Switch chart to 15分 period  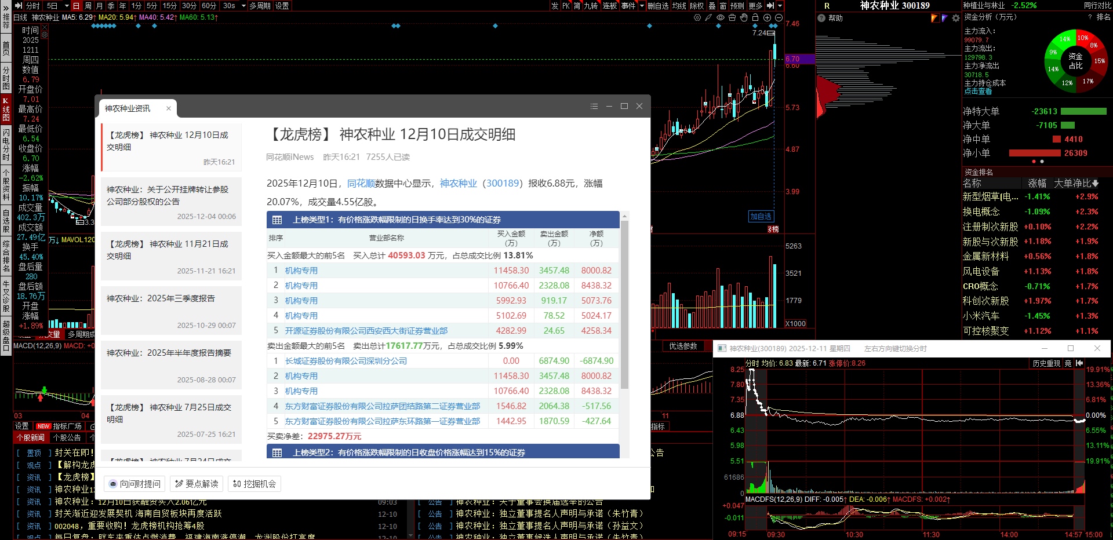170,5
